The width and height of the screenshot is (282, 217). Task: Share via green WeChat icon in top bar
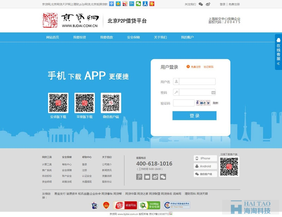(x=138, y=4)
